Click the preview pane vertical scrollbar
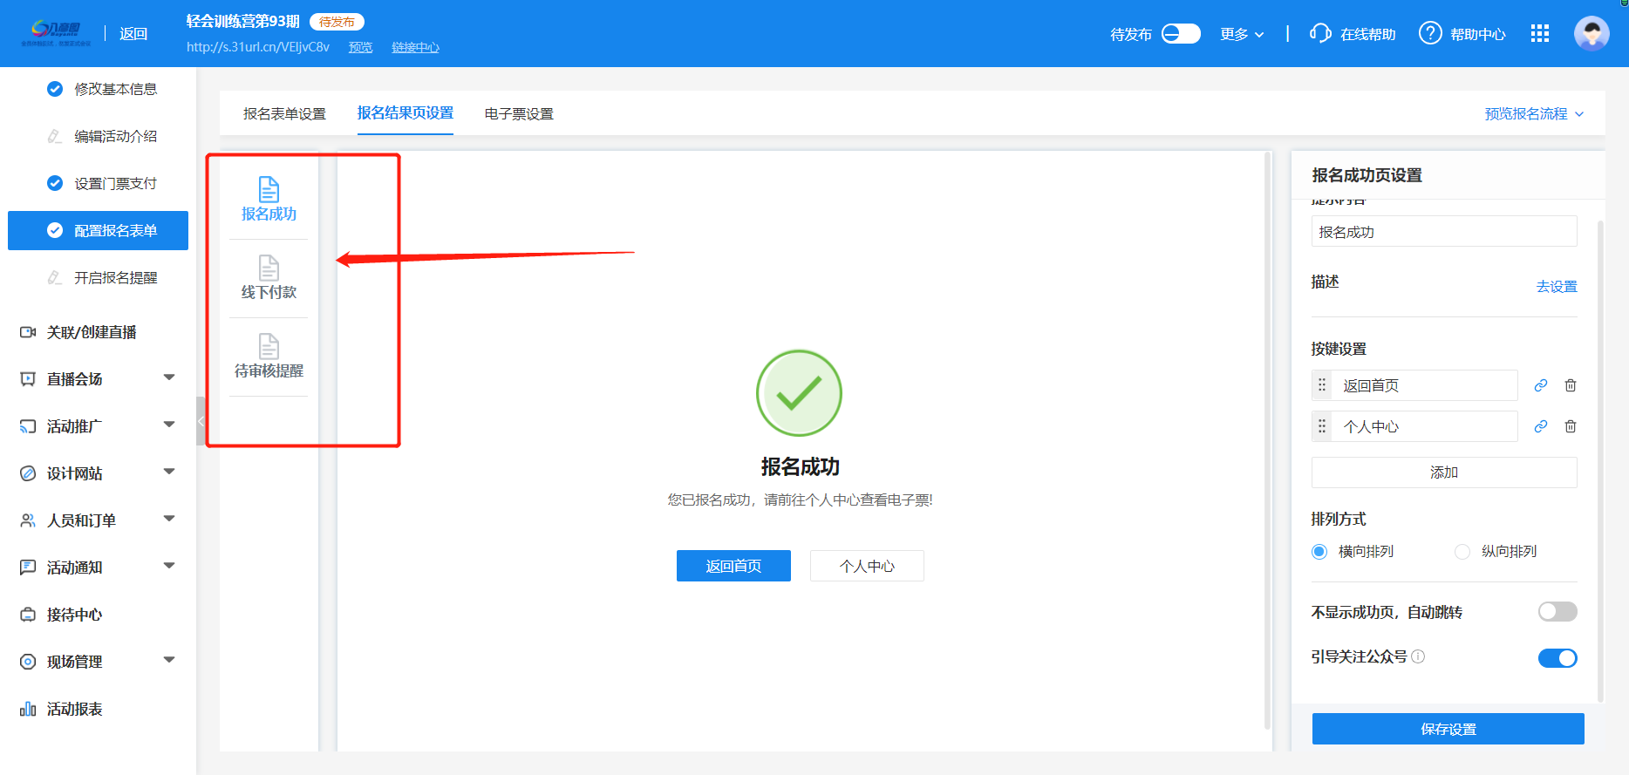Image resolution: width=1629 pixels, height=775 pixels. pos(1267,440)
